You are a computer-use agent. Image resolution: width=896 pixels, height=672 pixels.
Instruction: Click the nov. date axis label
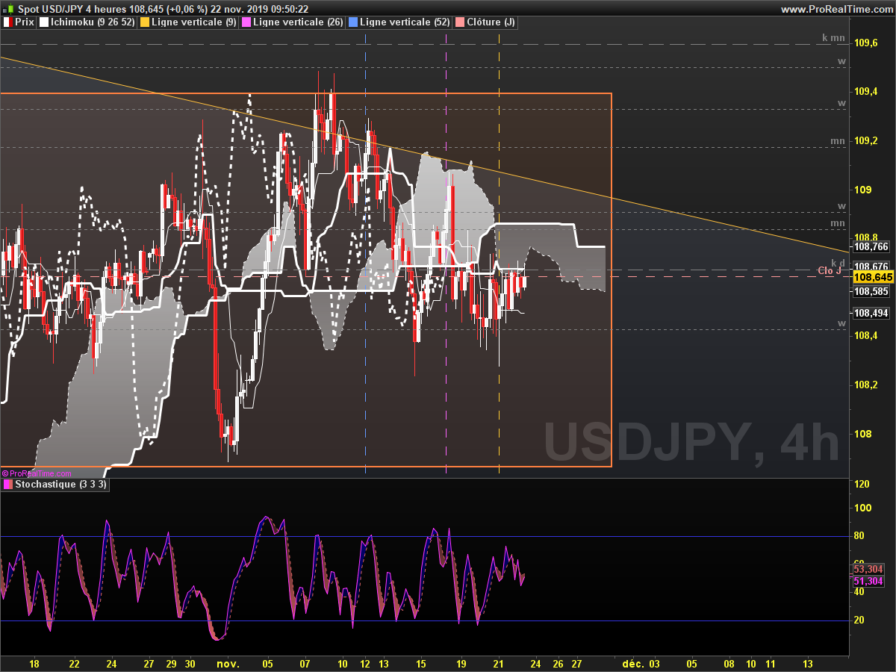pyautogui.click(x=228, y=663)
